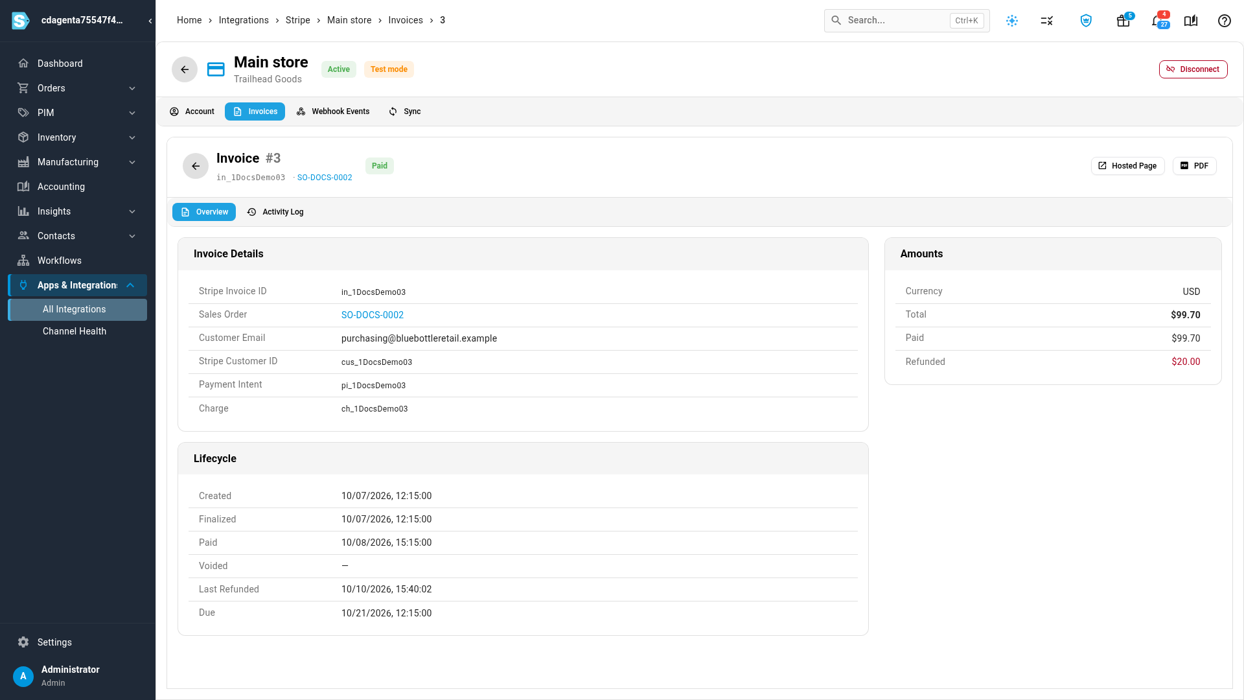This screenshot has height=700, width=1244.
Task: Click the Charge value ch_1DocsDemo03
Action: click(x=374, y=409)
